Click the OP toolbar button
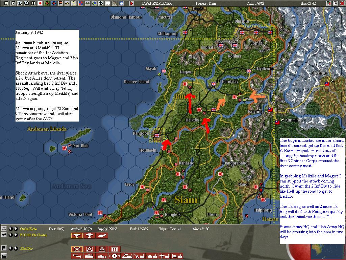The width and height of the screenshot is (346, 260). pos(108,3)
